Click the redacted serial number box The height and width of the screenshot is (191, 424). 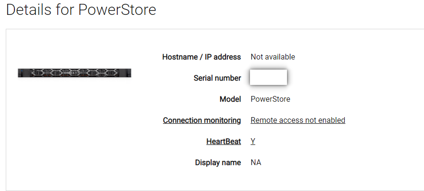[x=268, y=77]
